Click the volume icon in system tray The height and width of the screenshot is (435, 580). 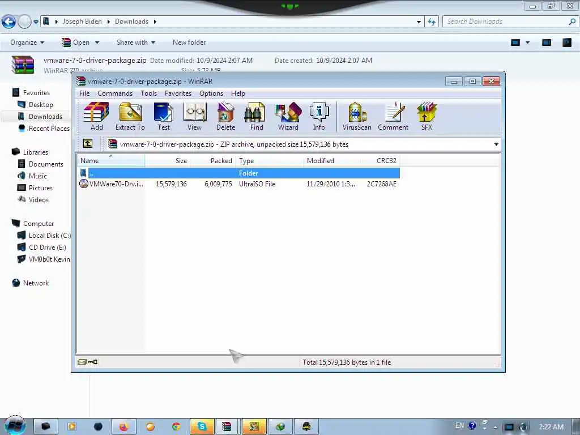(523, 427)
